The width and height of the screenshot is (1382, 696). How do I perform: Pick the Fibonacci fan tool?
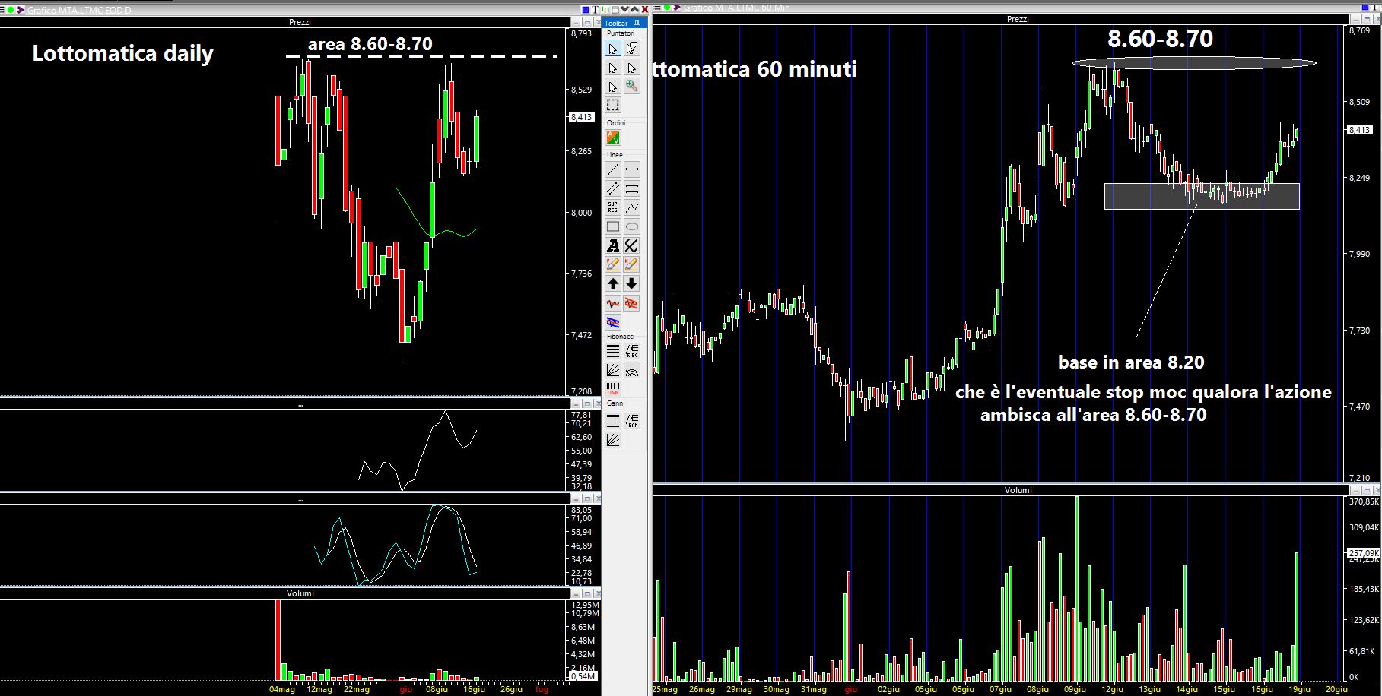tap(613, 370)
